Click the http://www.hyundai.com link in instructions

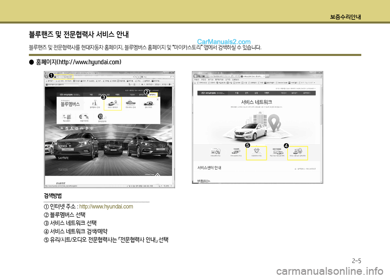tap(106, 207)
